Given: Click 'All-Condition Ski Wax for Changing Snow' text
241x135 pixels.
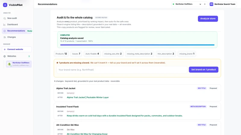Looking at the screenshot, I should tap(87, 134).
